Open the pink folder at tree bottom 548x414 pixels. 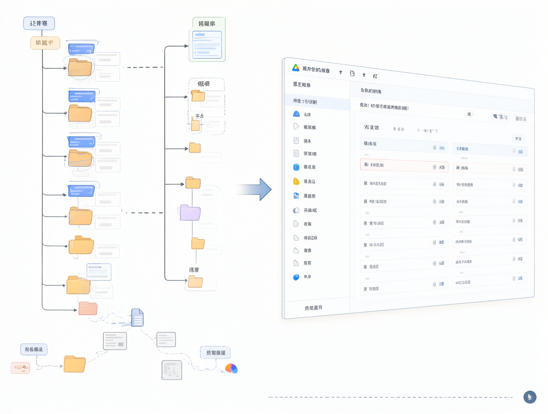click(88, 309)
